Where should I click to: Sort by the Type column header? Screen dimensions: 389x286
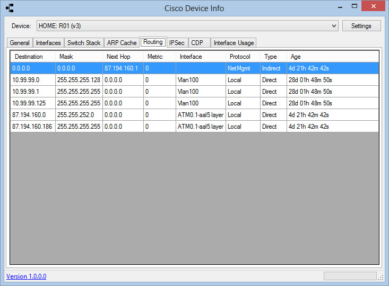273,57
